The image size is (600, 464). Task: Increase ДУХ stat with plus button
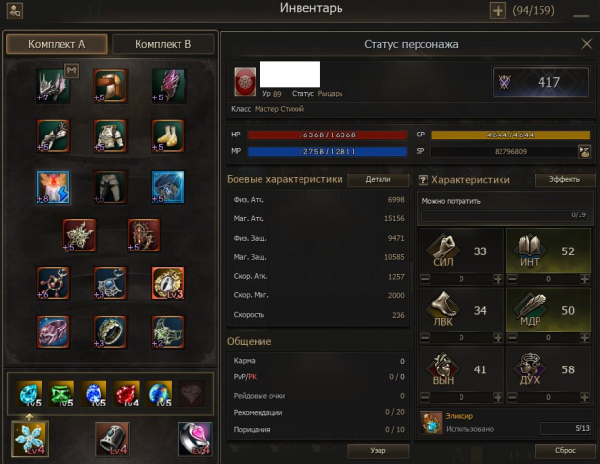(584, 397)
